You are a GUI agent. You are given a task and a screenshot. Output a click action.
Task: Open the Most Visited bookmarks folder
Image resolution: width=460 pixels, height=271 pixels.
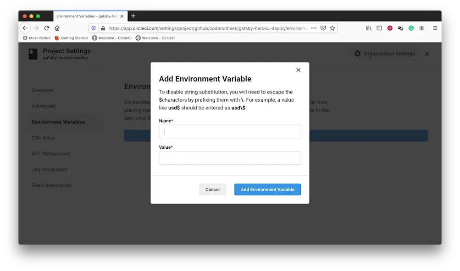[37, 38]
